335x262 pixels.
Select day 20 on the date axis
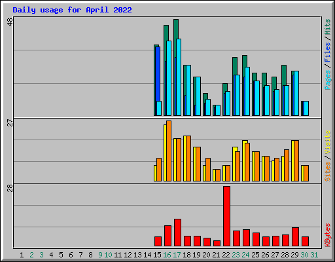tap(206, 255)
